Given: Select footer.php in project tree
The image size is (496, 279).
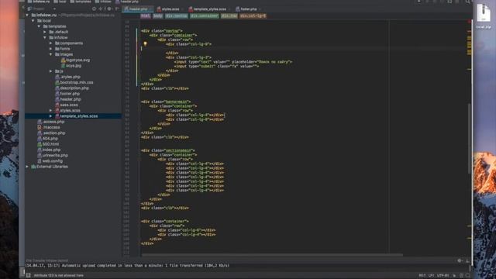Looking at the screenshot, I should (x=67, y=94).
